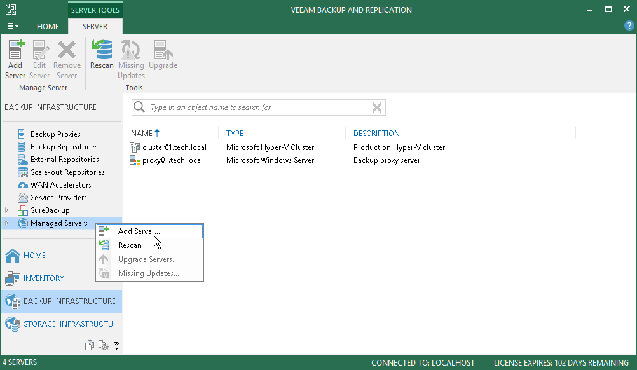Choose Add Server... from context menu
637x370 pixels.
(x=149, y=231)
